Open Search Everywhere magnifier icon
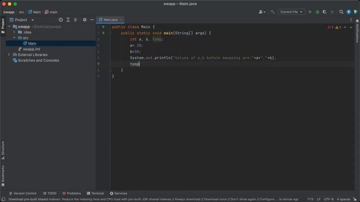This screenshot has width=360, height=202. click(x=341, y=12)
